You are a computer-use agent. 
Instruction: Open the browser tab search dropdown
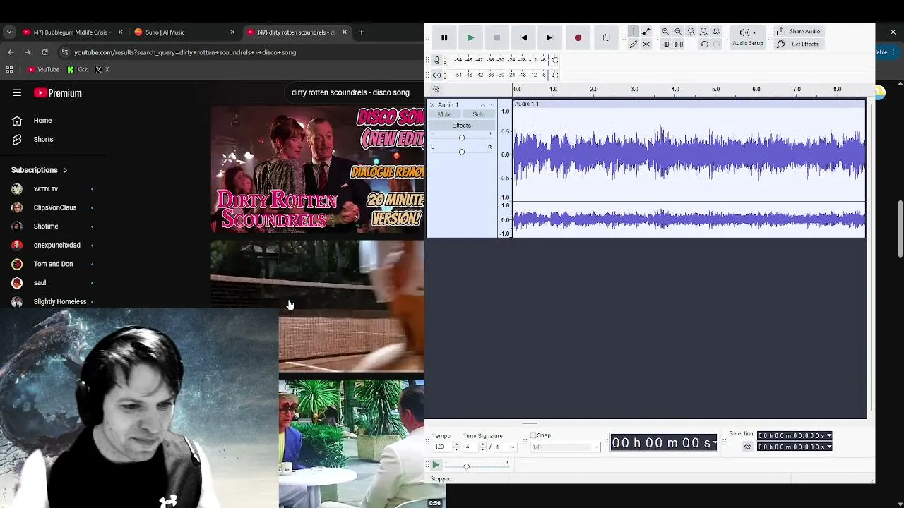[x=9, y=32]
